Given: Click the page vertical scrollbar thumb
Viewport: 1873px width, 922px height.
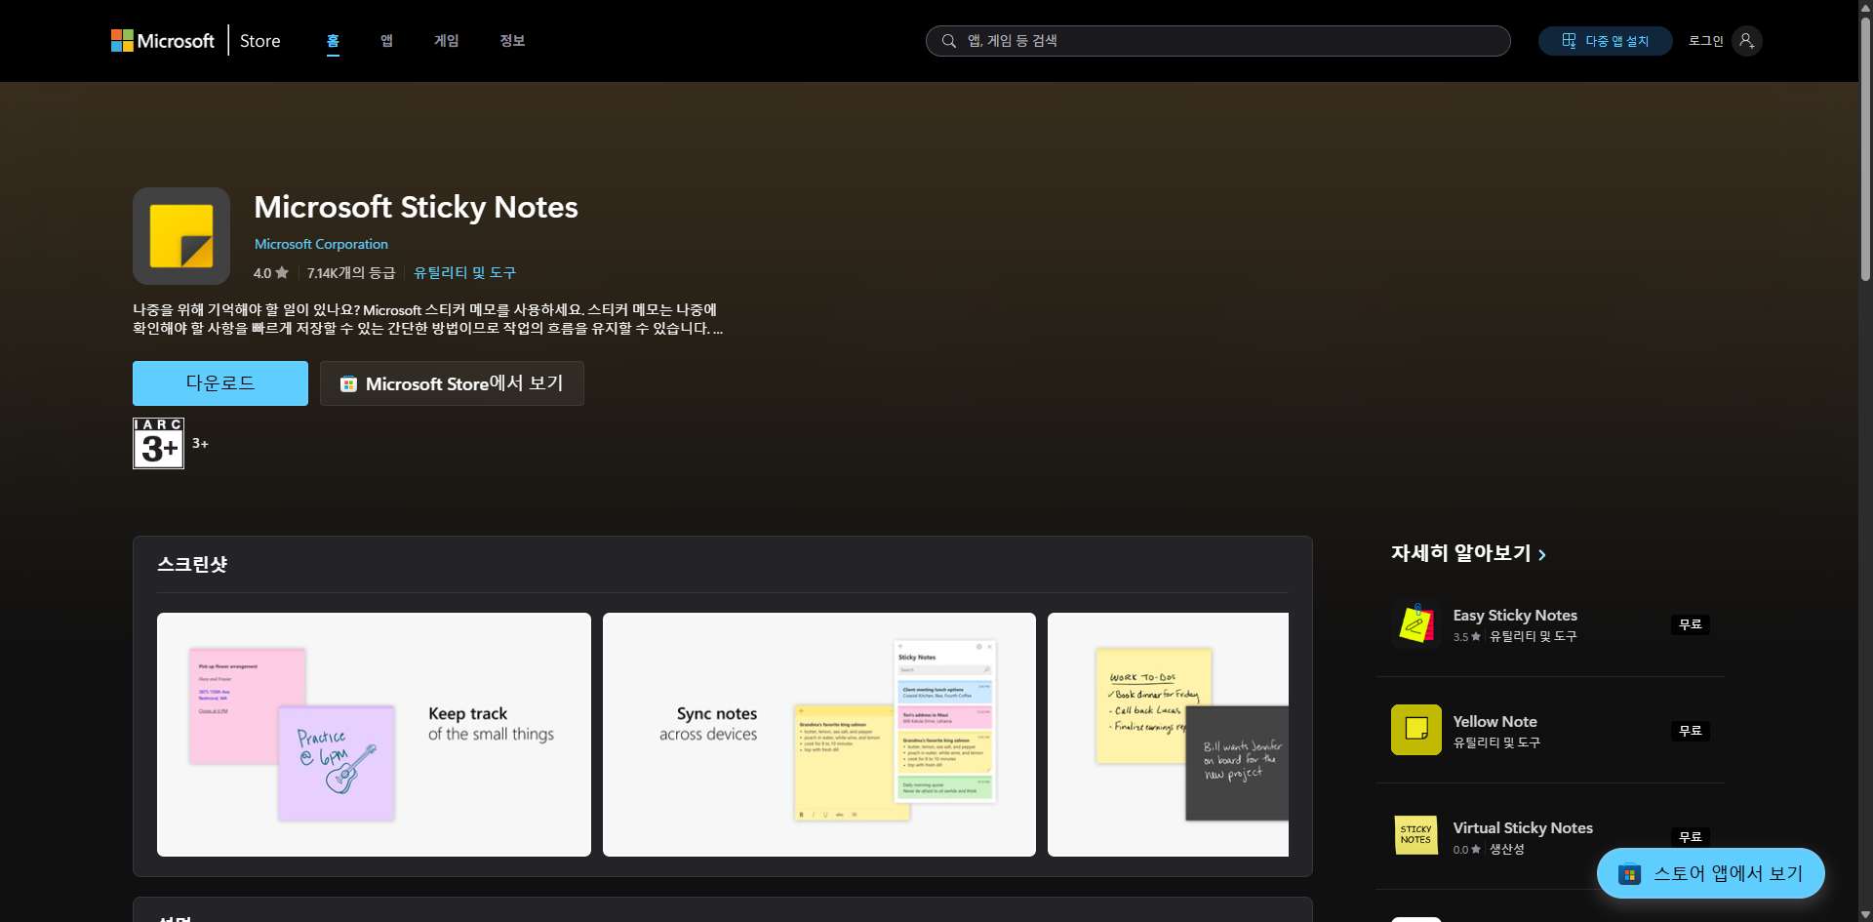Looking at the screenshot, I should 1865,148.
